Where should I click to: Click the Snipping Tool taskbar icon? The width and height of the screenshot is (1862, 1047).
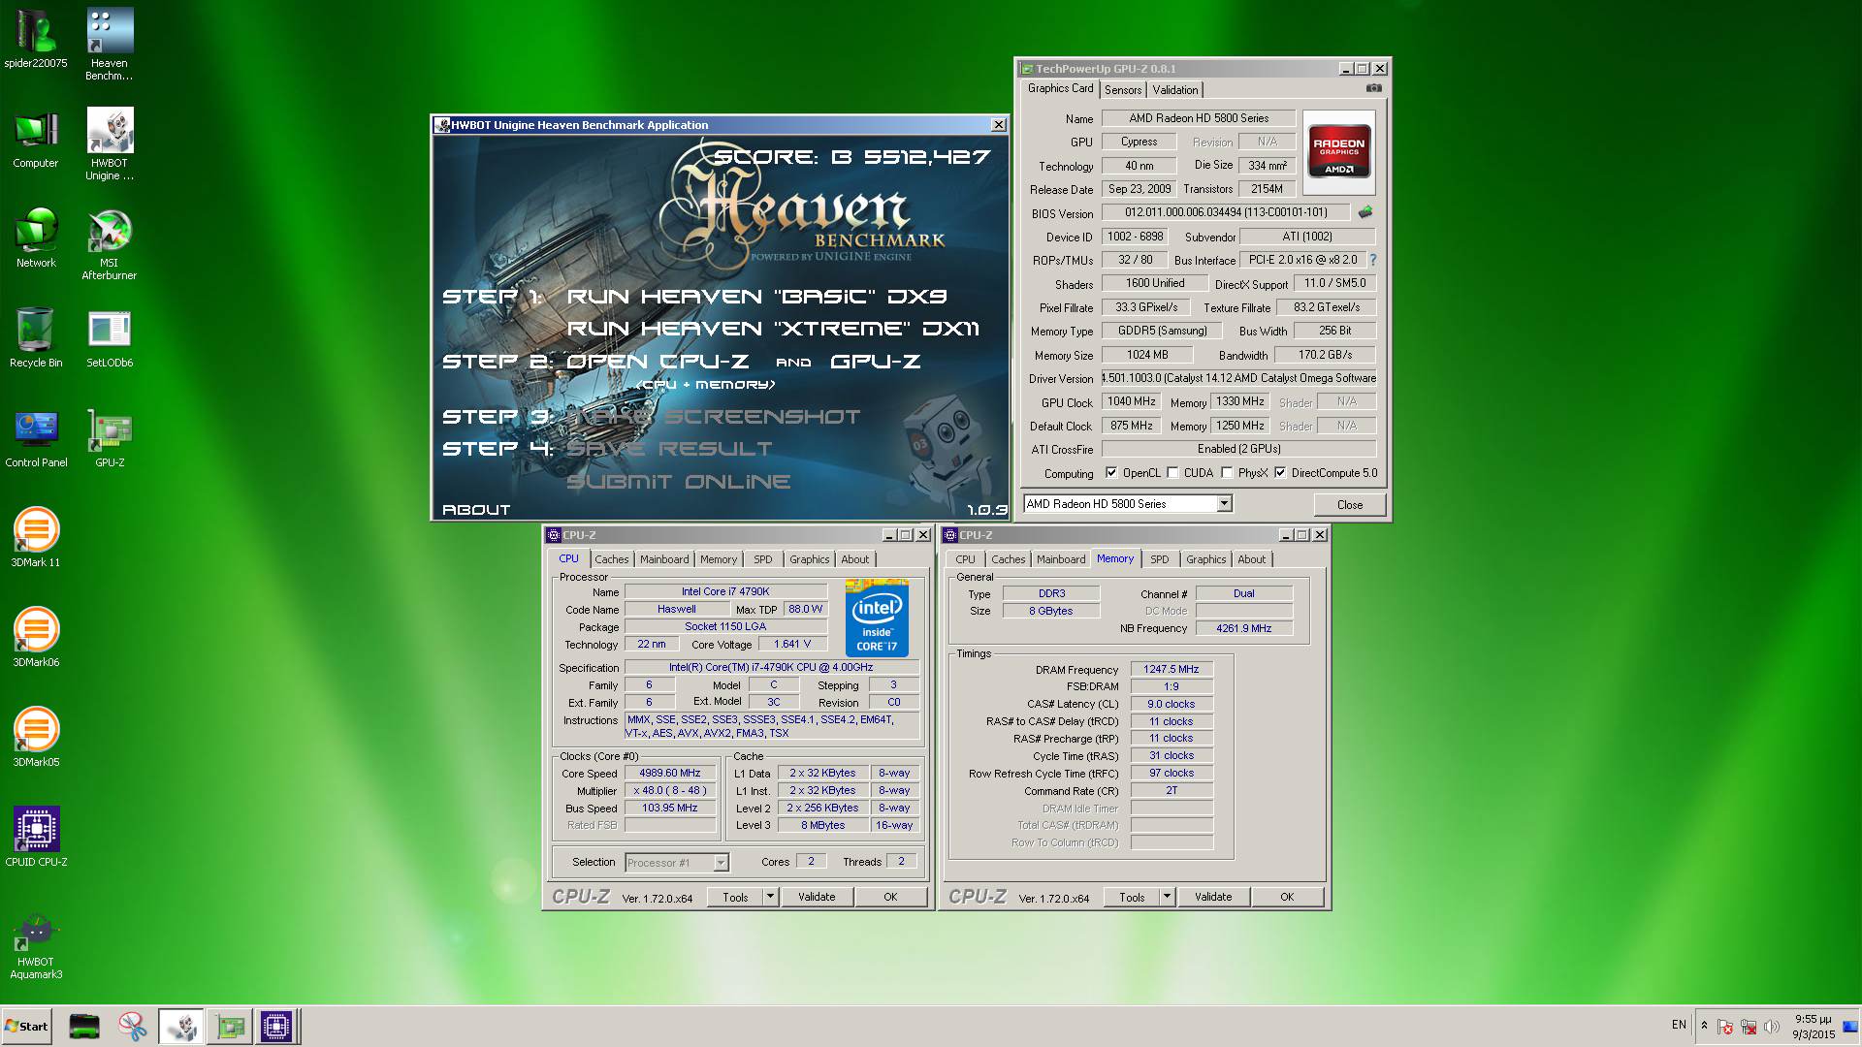point(133,1027)
